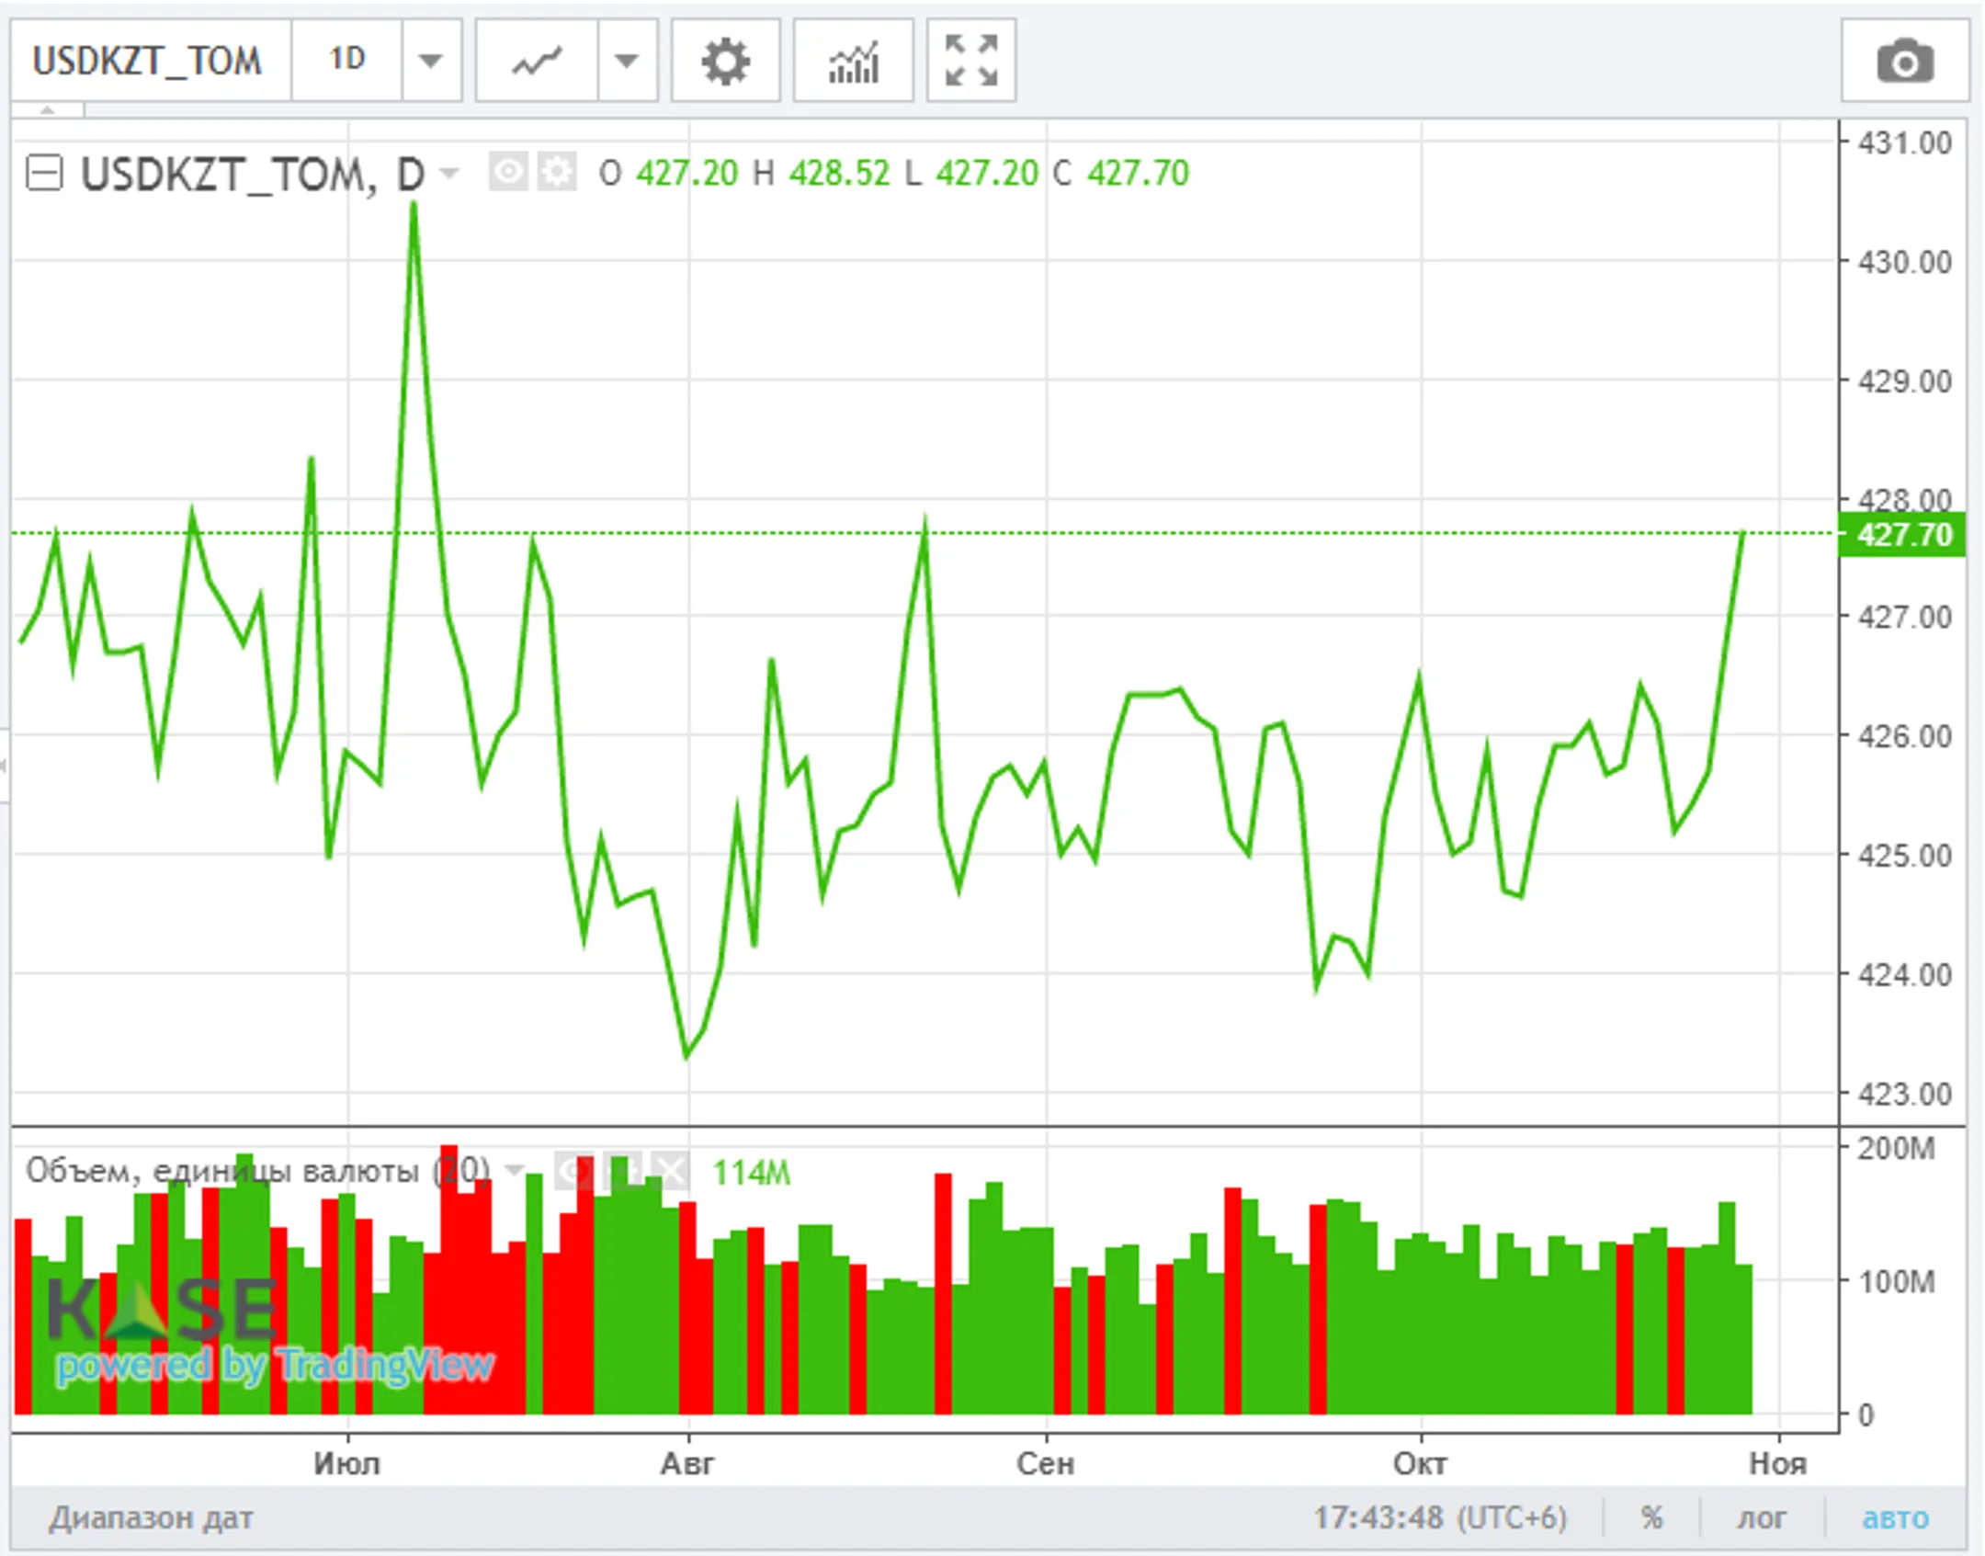Toggle the percentage scale option
This screenshot has height=1556, width=1985.
click(x=1651, y=1517)
